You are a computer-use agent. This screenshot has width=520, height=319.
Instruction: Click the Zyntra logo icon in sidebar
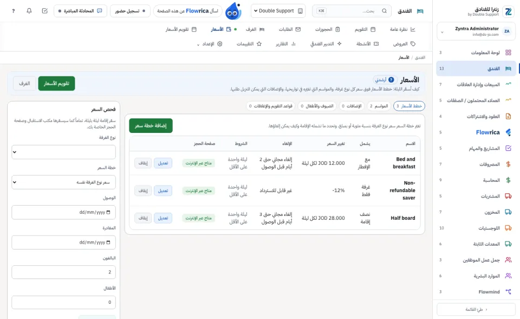pyautogui.click(x=508, y=11)
